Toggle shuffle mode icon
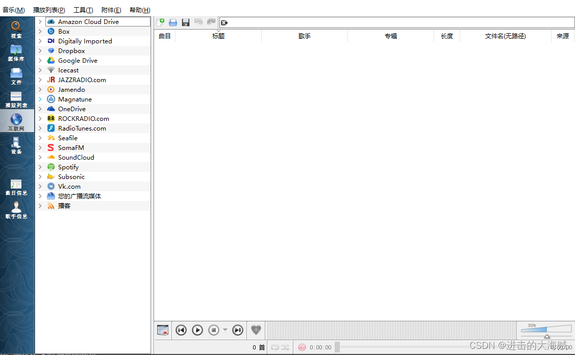575x355 pixels. 285,347
